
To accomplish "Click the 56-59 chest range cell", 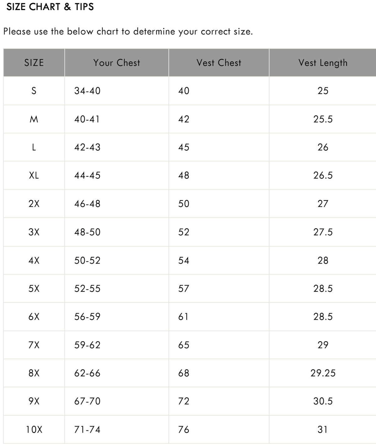I will click(x=87, y=317).
